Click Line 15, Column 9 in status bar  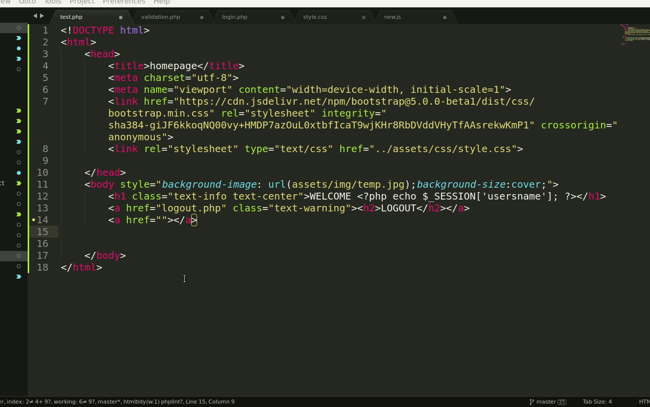coord(209,402)
